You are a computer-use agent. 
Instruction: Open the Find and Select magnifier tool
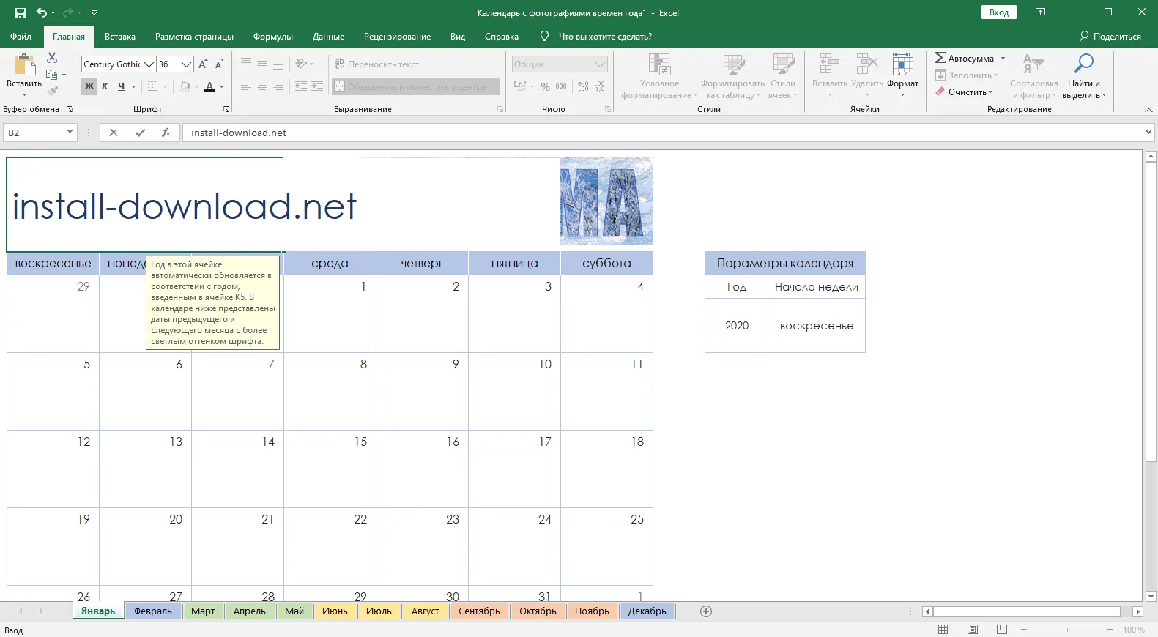tap(1083, 64)
